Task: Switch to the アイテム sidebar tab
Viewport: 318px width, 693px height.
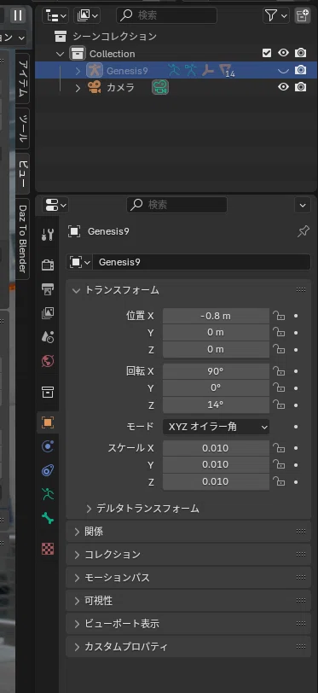Action: (22, 79)
